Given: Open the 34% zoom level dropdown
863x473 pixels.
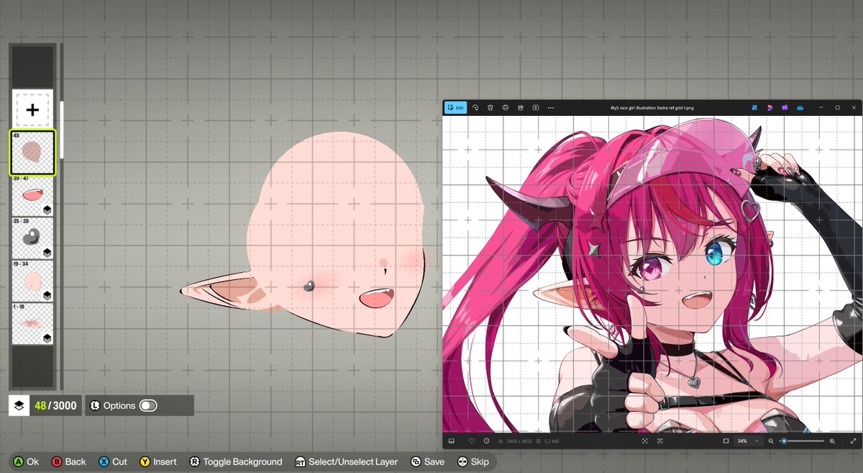Looking at the screenshot, I should tap(748, 441).
